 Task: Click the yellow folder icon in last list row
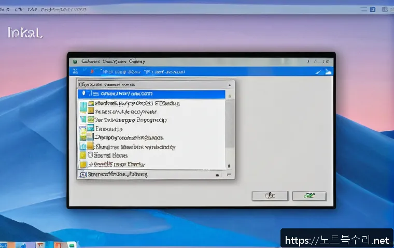pyautogui.click(x=83, y=164)
